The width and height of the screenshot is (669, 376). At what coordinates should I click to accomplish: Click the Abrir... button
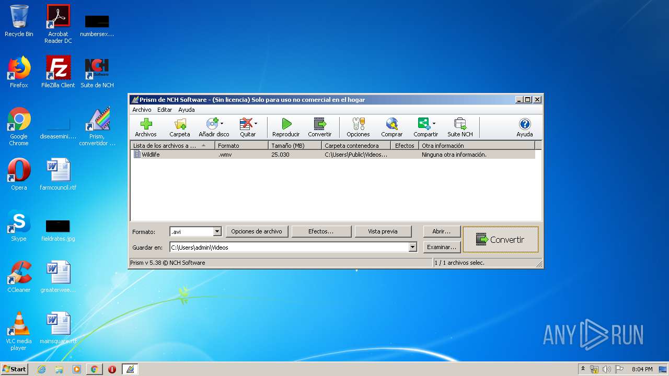[441, 231]
